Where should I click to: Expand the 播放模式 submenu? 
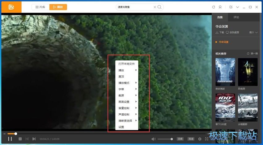(127, 83)
